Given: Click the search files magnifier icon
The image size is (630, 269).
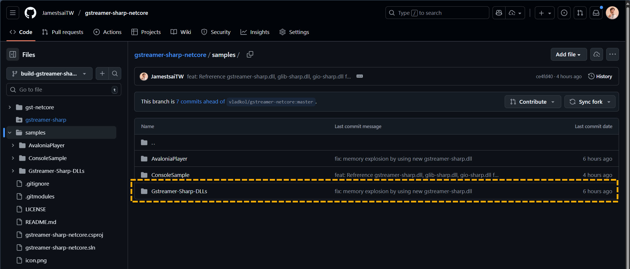Looking at the screenshot, I should pos(115,73).
